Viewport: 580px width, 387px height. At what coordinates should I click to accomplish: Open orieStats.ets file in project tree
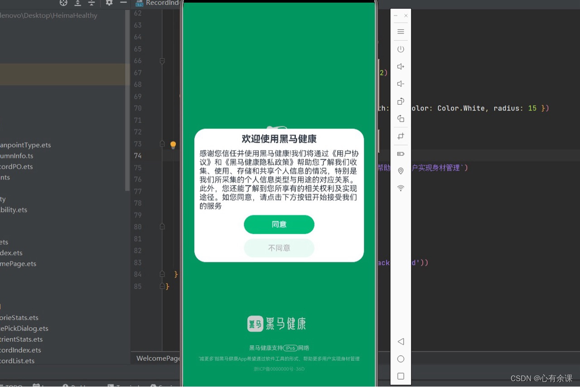tap(19, 318)
